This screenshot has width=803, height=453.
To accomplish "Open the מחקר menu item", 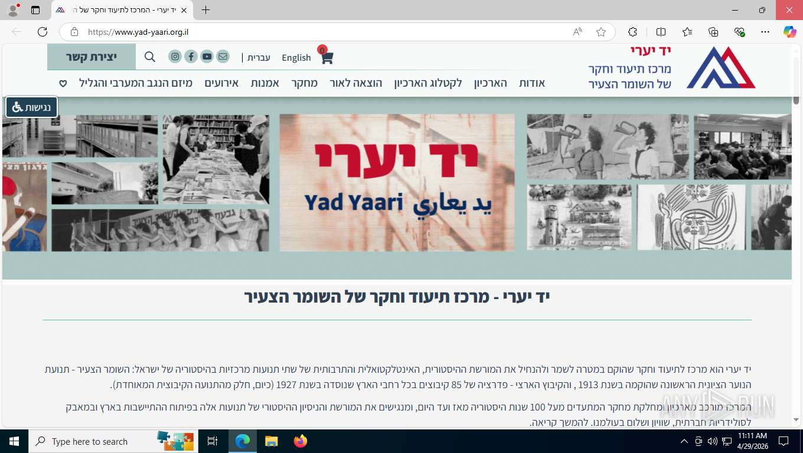I will (x=305, y=83).
